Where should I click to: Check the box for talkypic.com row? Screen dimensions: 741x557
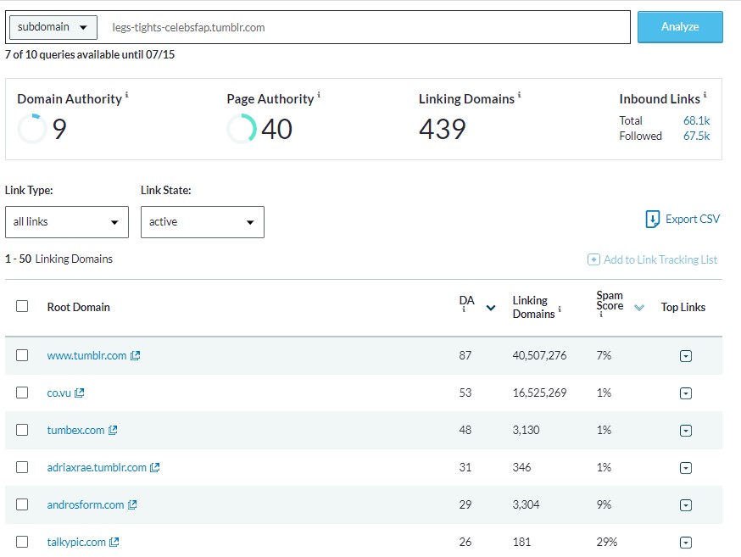coord(22,542)
